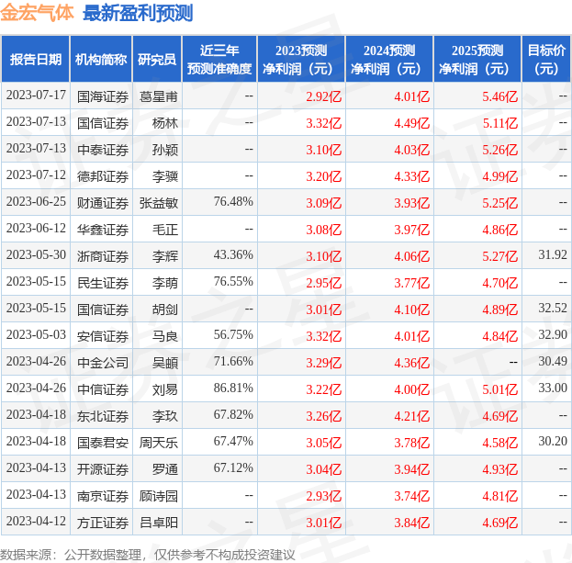The height and width of the screenshot is (563, 572).
Task: Click accuracy value 43.36%
Action: click(233, 255)
